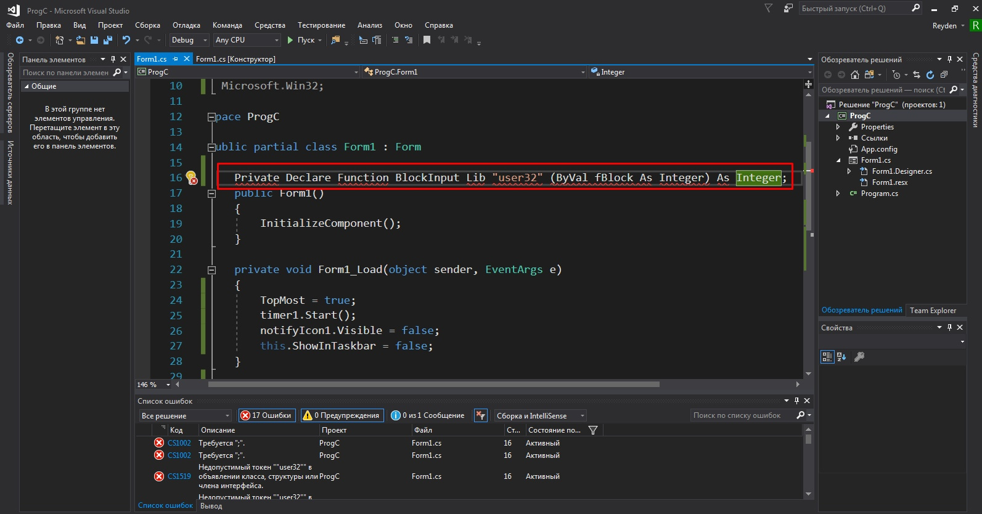Click the notifications filter funnel in title bar
982x514 pixels.
768,9
